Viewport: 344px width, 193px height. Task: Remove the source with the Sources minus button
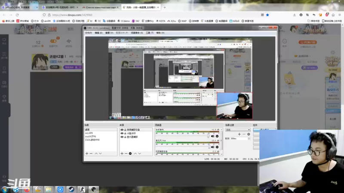pos(126,154)
